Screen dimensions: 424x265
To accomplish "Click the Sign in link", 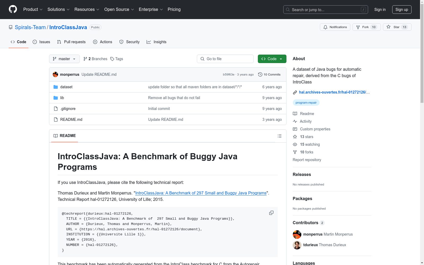I will [x=380, y=10].
